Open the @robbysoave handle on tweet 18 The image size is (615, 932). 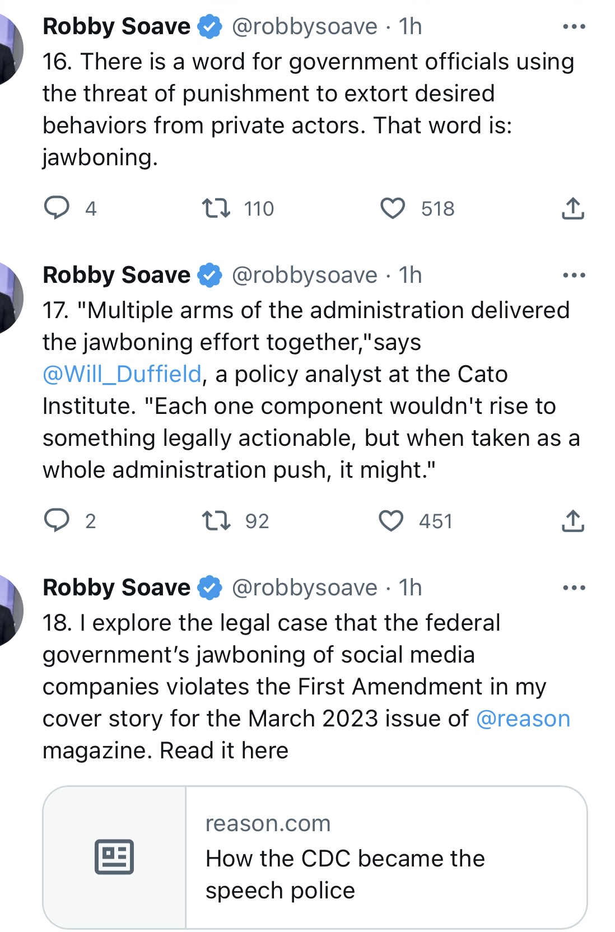(305, 588)
